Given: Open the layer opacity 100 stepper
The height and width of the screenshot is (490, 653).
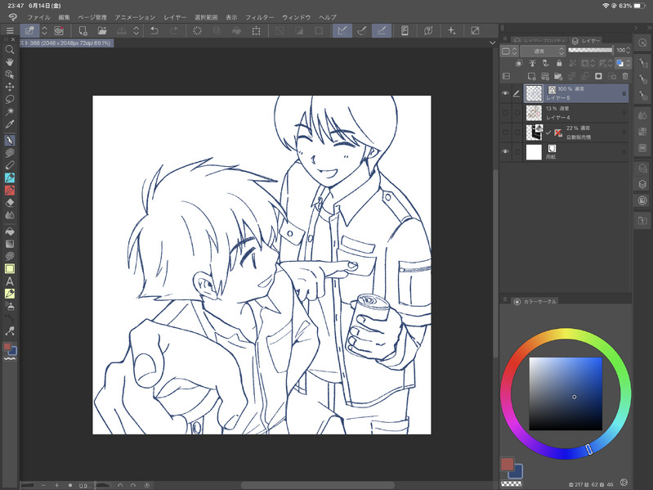Looking at the screenshot, I should point(628,51).
